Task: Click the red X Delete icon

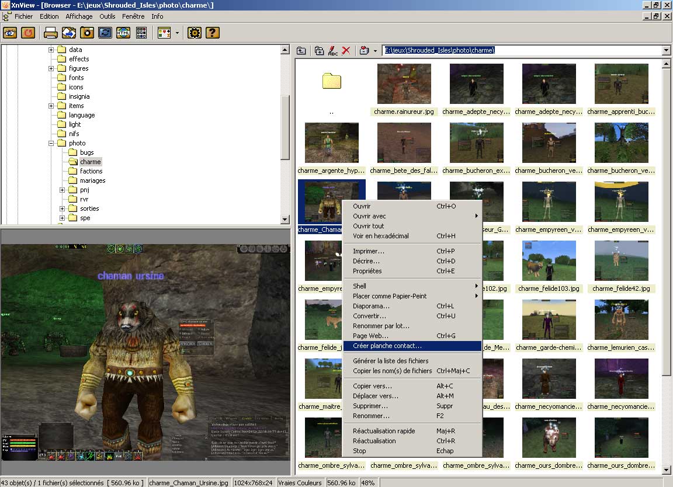Action: (346, 51)
